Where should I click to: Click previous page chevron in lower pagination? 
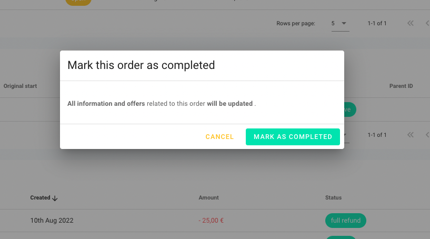[427, 135]
